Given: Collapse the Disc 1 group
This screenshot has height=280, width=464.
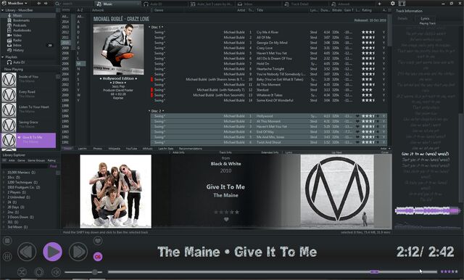Looking at the screenshot, I should pos(149,27).
